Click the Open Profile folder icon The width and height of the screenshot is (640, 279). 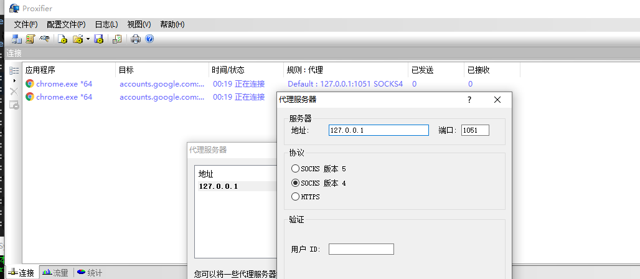[x=77, y=39]
